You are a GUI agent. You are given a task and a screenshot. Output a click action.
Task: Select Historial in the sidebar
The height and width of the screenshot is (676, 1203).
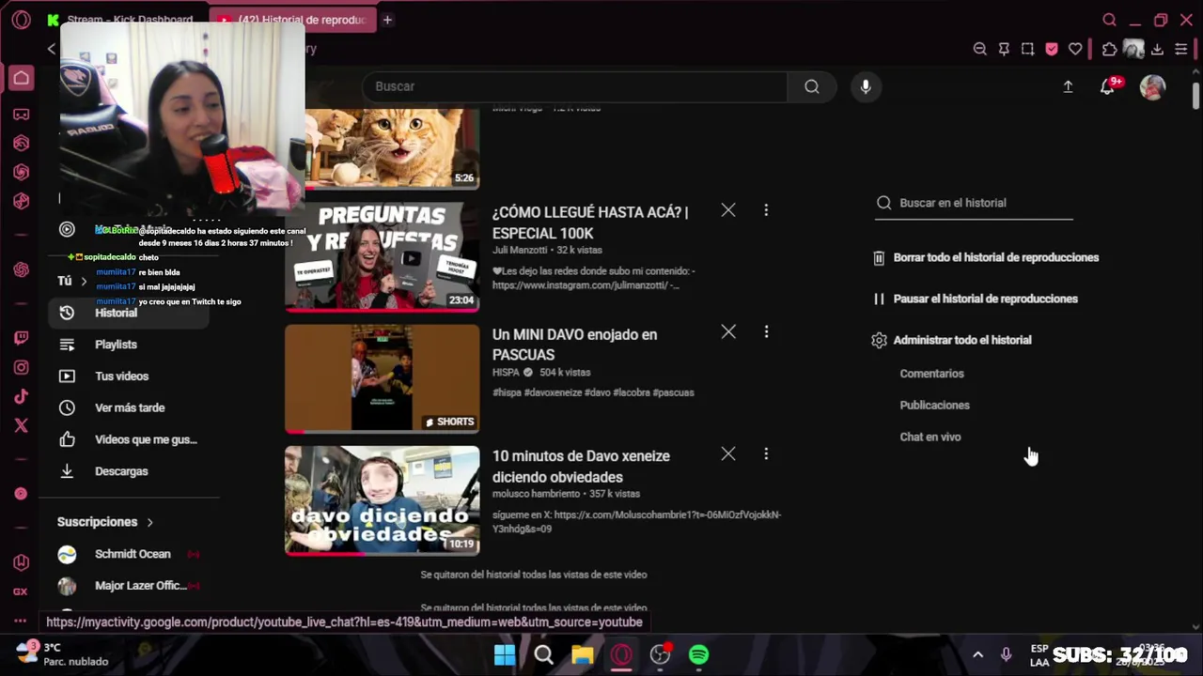(x=128, y=313)
